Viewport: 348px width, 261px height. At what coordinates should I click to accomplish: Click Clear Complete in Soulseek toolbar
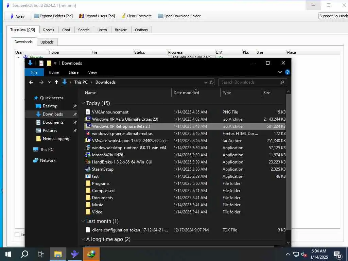137,16
